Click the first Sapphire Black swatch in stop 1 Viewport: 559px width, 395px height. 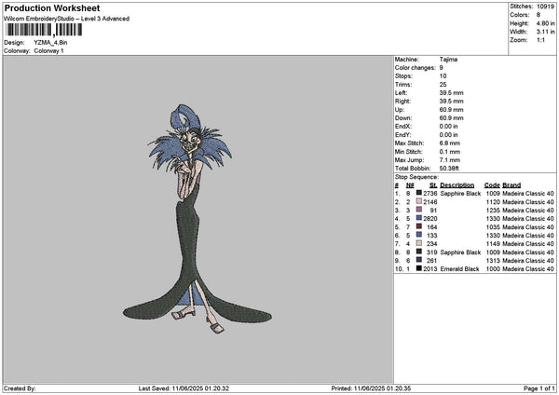click(419, 193)
